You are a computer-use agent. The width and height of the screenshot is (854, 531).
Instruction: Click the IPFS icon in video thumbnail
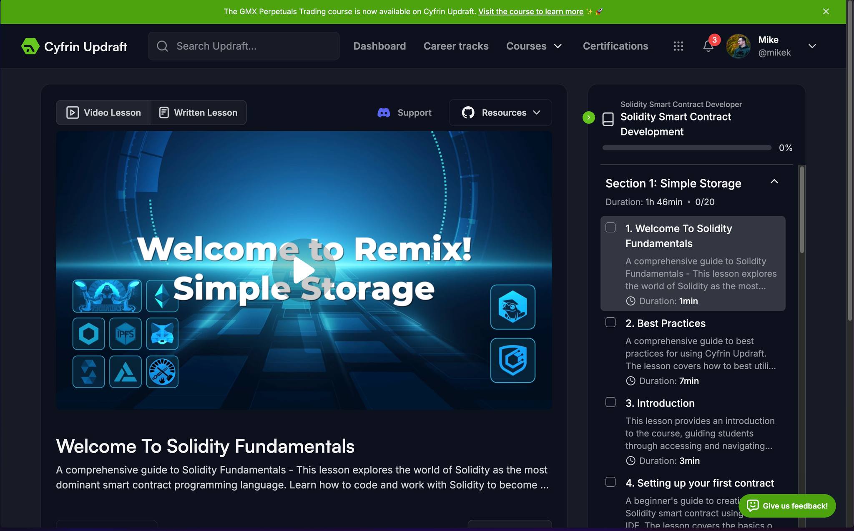click(126, 334)
